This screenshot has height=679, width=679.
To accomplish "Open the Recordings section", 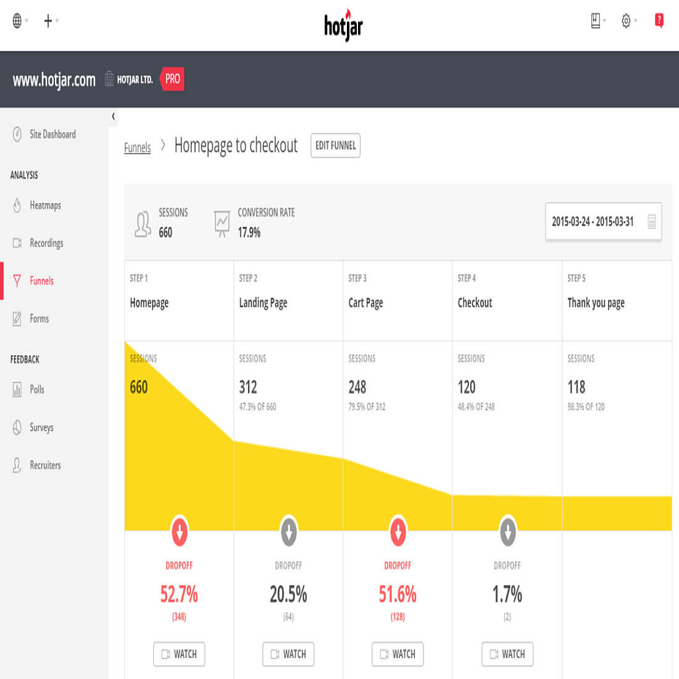I will pyautogui.click(x=46, y=243).
